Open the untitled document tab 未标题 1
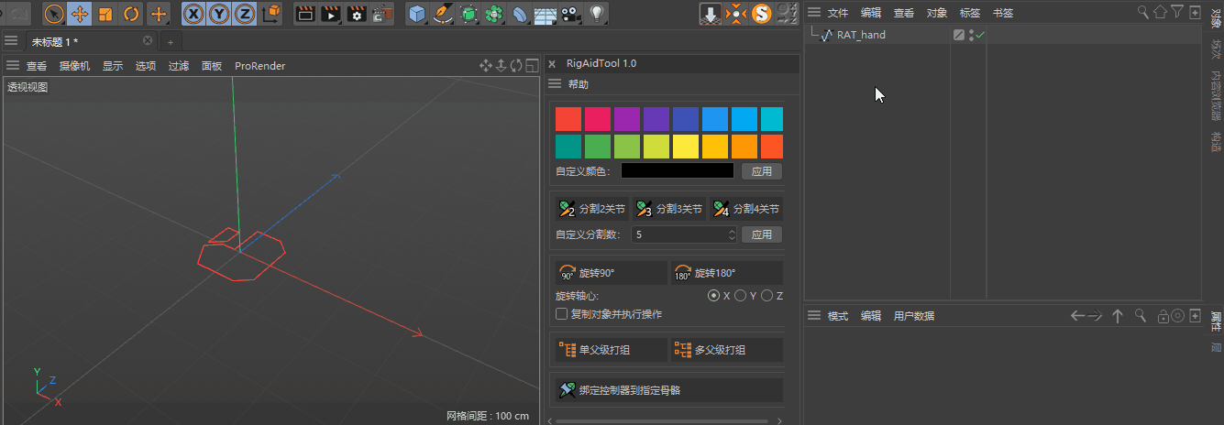This screenshot has height=425, width=1224. tap(55, 42)
